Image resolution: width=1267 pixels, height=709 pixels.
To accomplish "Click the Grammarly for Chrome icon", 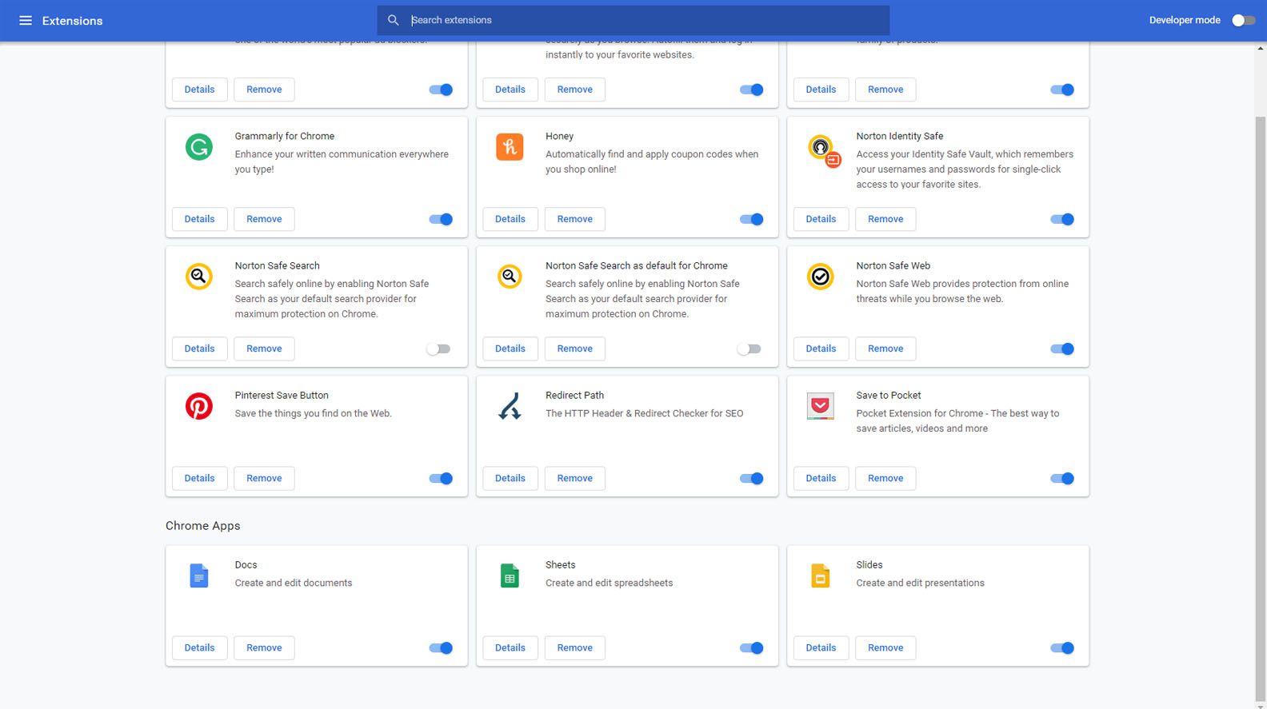I will 199,147.
